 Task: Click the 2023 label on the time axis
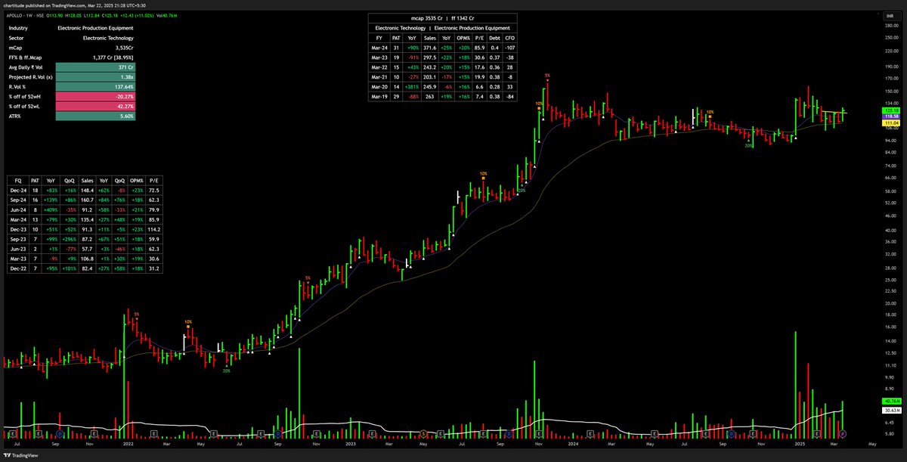[x=350, y=442]
